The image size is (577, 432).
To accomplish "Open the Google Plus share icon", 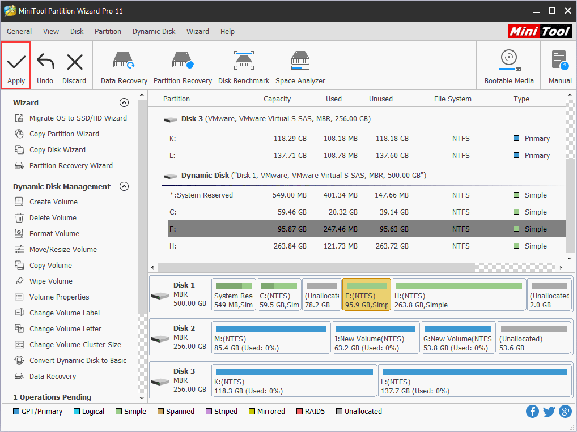I will [x=565, y=411].
